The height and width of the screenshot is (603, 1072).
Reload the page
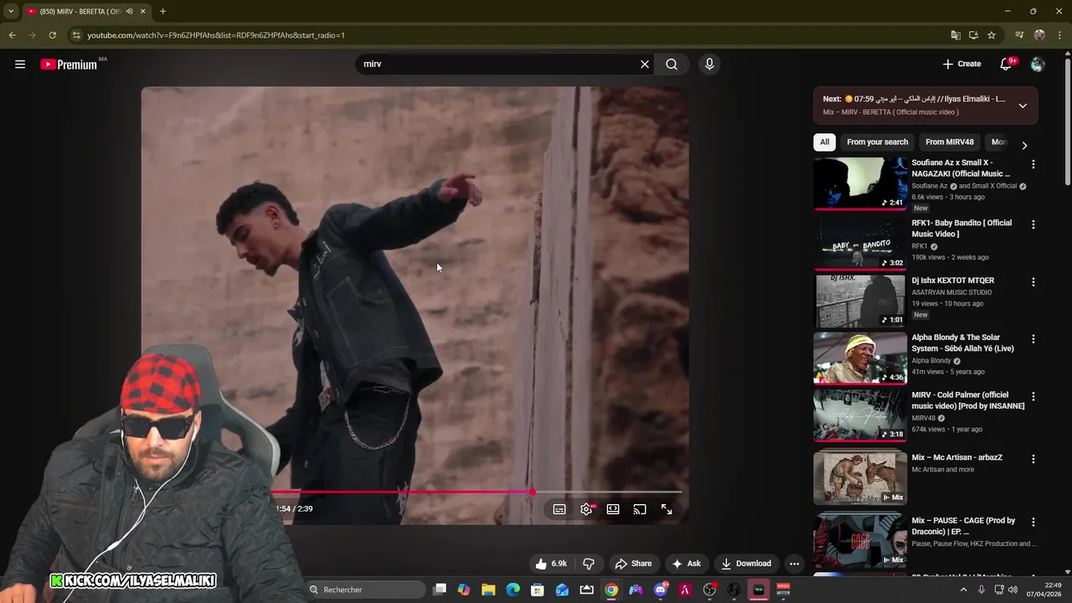[52, 35]
